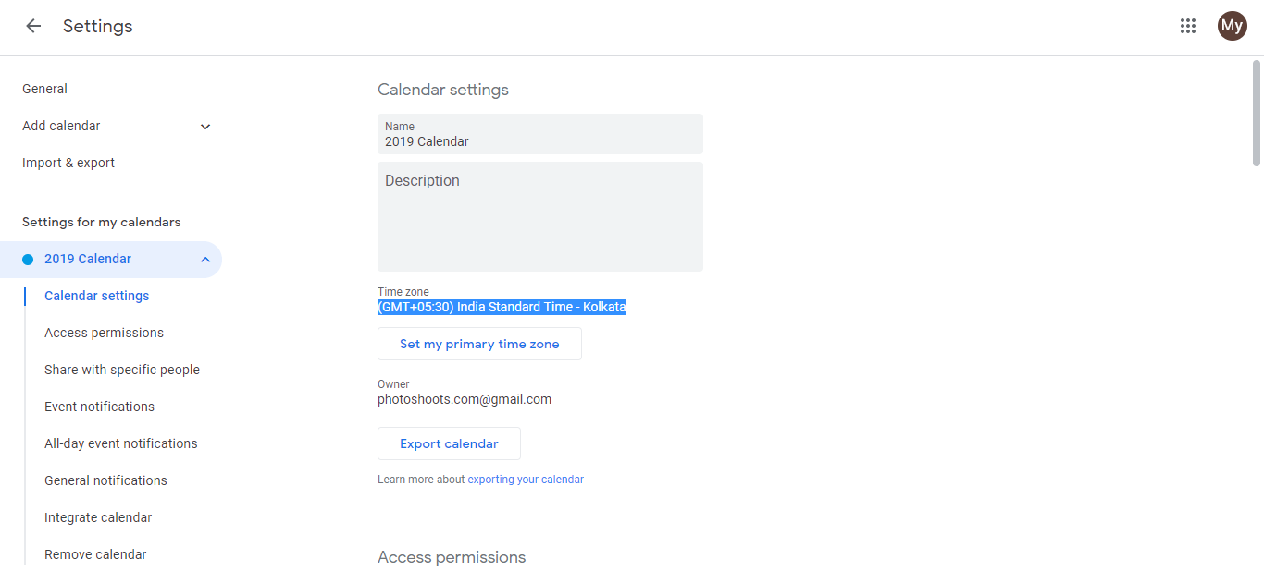
Task: Click the calendar Name field
Action: (540, 134)
